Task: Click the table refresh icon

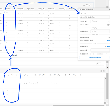Action: pos(90,5)
